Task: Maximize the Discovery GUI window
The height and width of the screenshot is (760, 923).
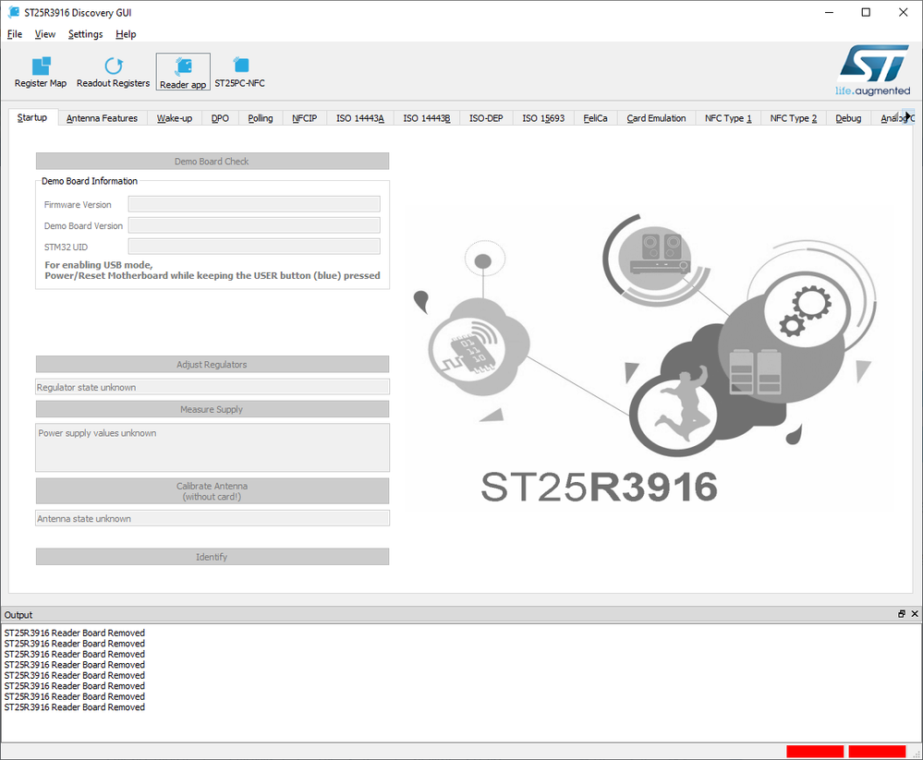Action: click(866, 12)
